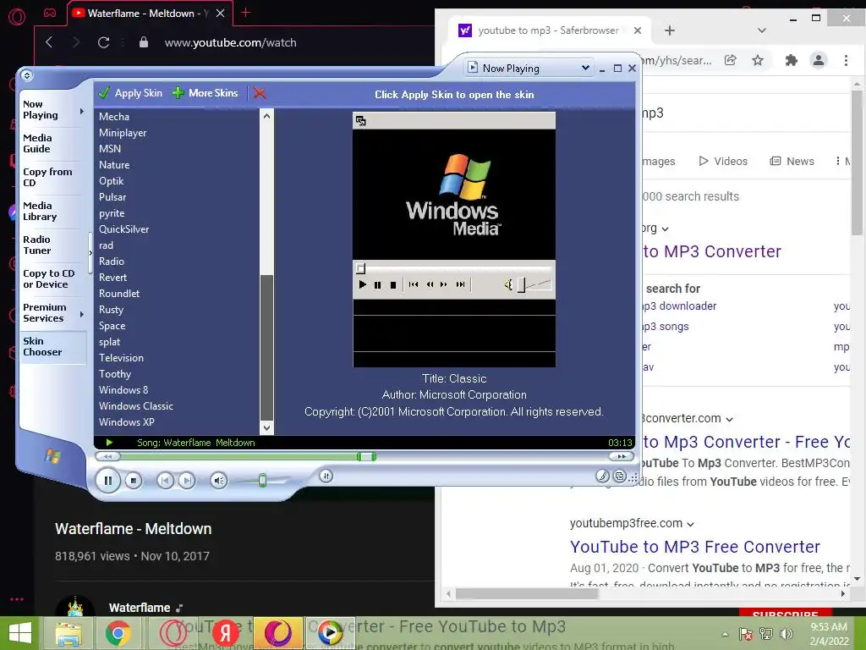
Task: Open Videos search filter in Chrome
Action: pos(723,161)
